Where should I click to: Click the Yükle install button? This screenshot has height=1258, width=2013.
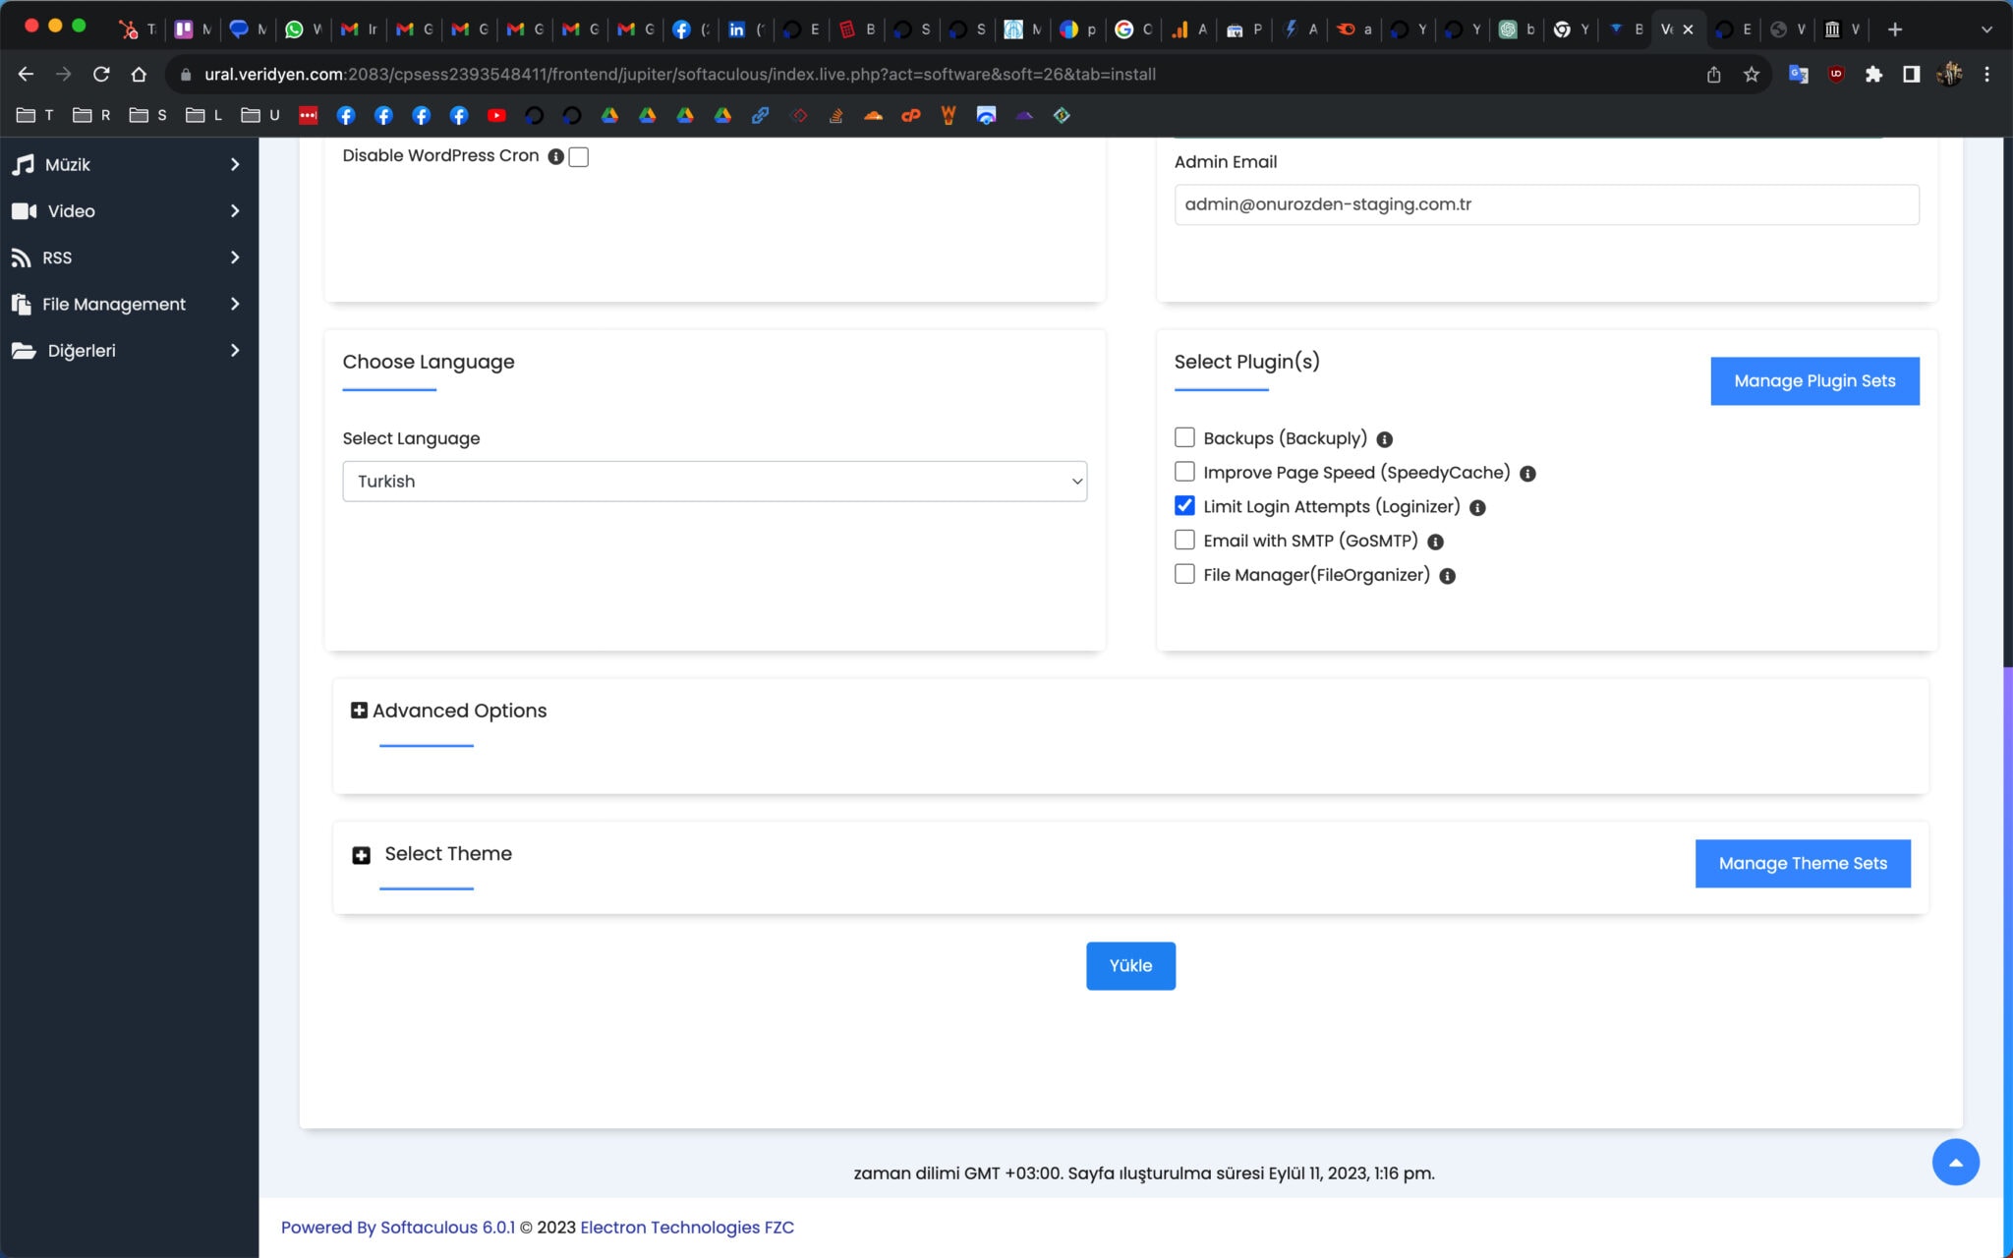pyautogui.click(x=1130, y=966)
